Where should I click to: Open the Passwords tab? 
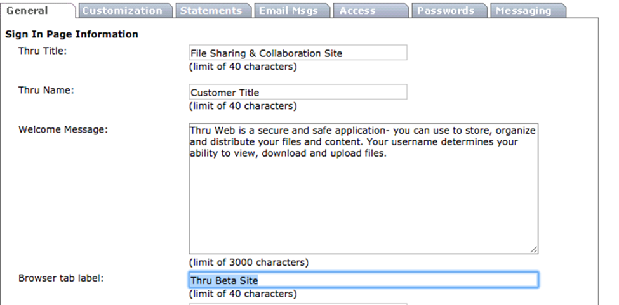pos(446,11)
